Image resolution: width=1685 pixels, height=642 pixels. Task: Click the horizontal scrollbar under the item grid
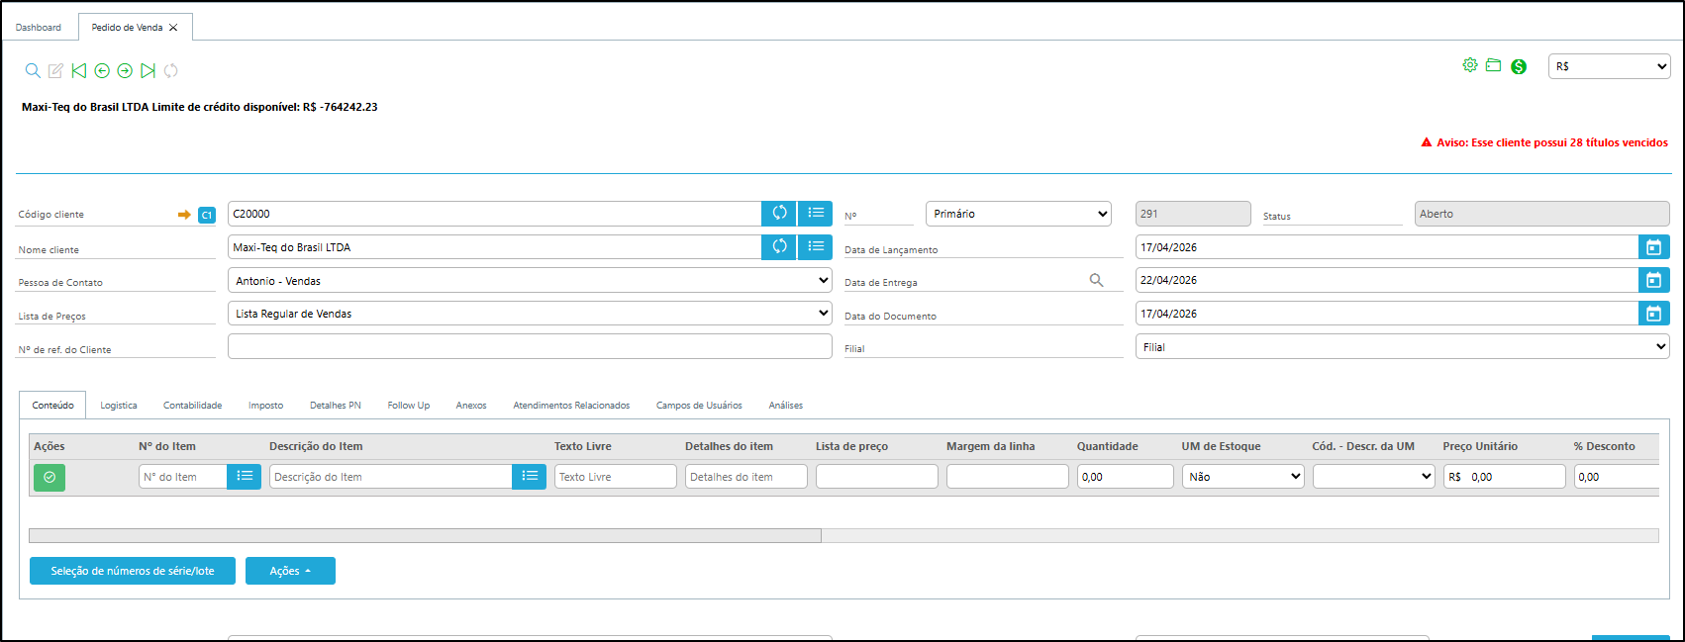(x=425, y=535)
